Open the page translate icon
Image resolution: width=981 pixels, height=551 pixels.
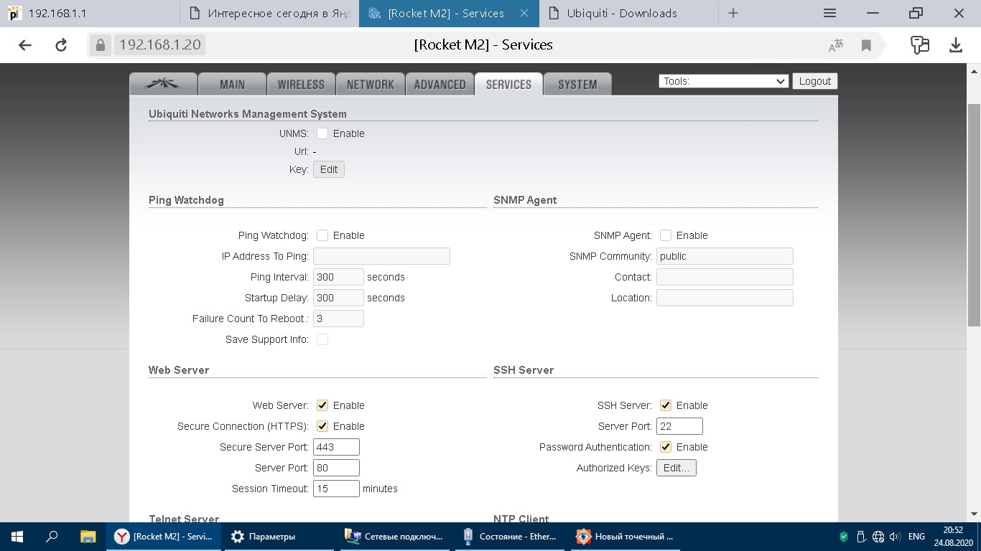click(x=836, y=45)
